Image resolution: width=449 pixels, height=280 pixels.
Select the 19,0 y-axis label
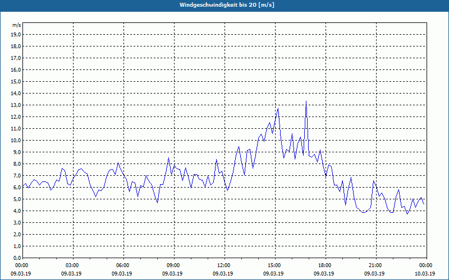(x=16, y=35)
